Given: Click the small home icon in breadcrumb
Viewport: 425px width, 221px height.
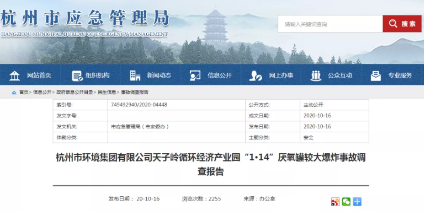Looking at the screenshot, I should pos(14,93).
